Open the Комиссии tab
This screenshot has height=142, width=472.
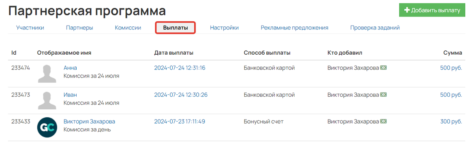[x=128, y=28]
